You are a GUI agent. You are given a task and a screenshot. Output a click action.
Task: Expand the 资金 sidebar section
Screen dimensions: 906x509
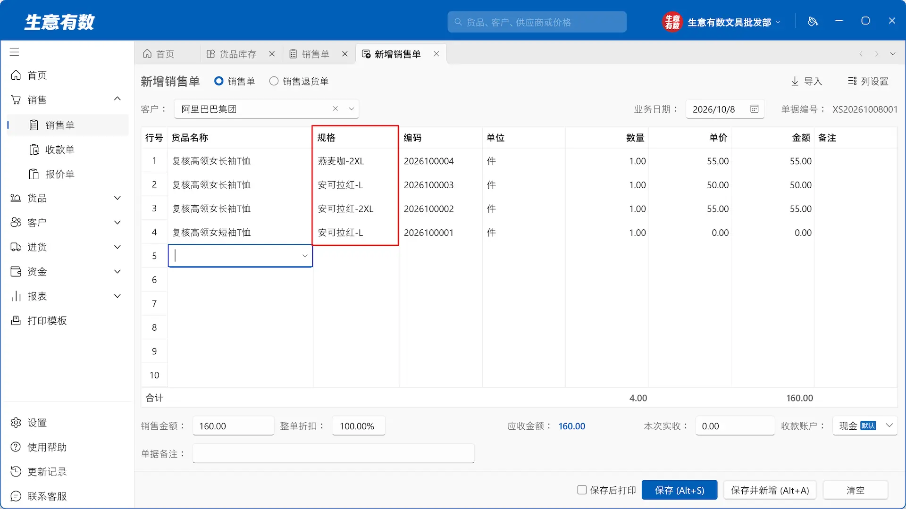pyautogui.click(x=117, y=272)
